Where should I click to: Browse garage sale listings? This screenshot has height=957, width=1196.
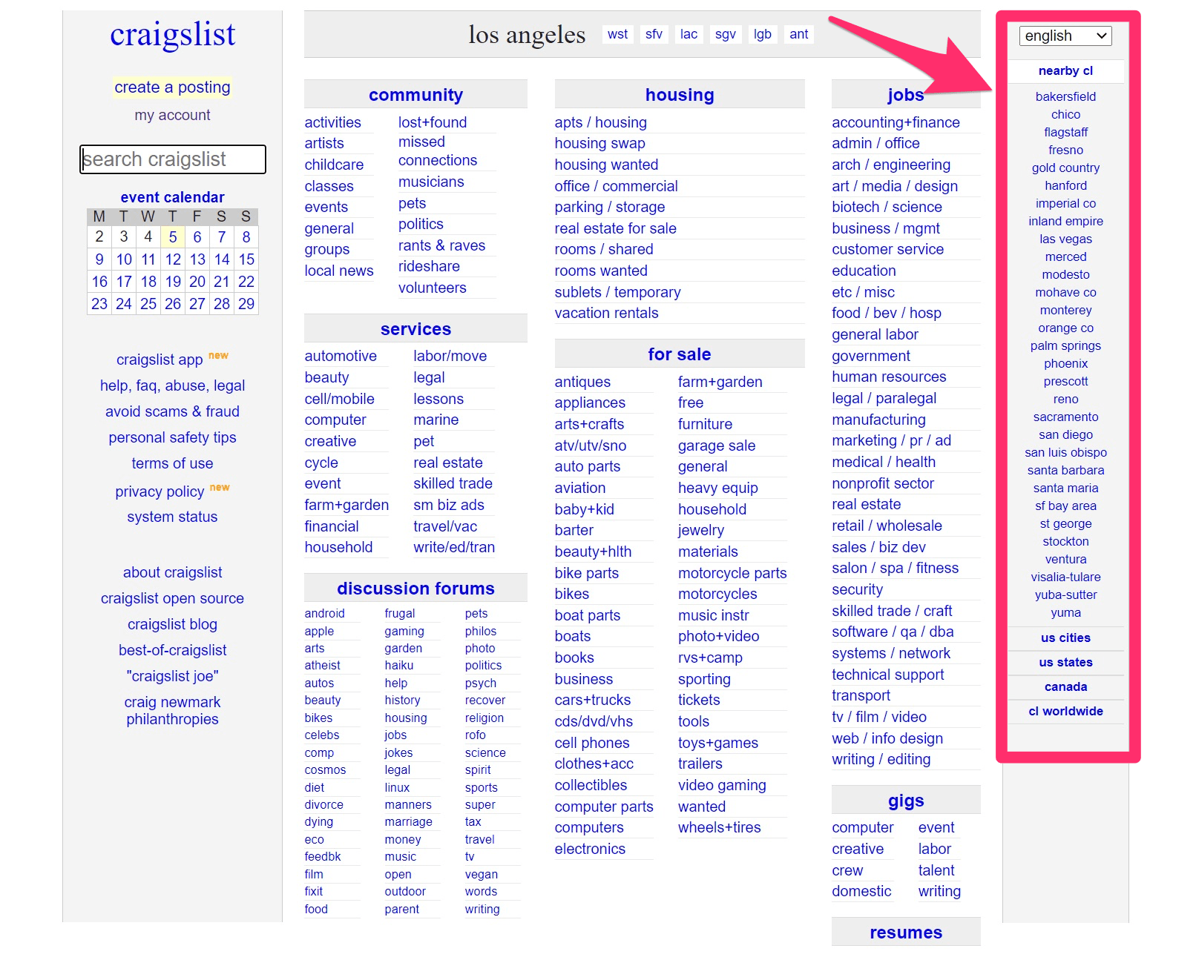pyautogui.click(x=717, y=446)
